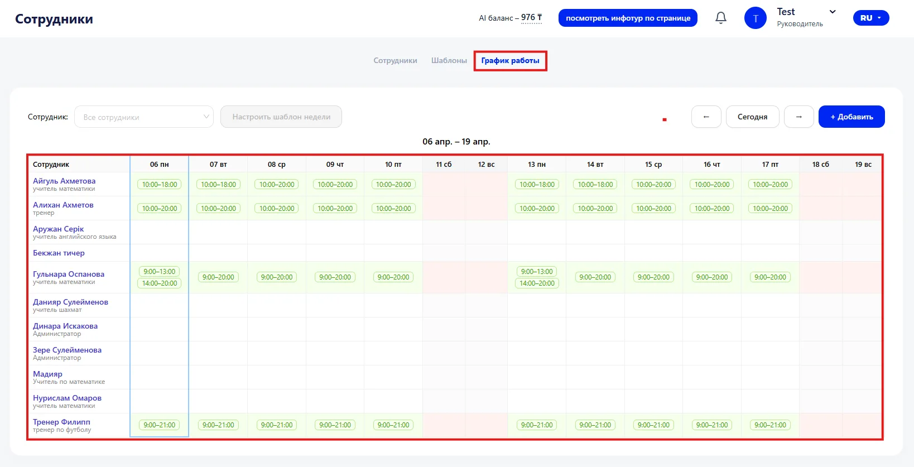The height and width of the screenshot is (467, 914).
Task: Click the 06 пн column header
Action: [x=160, y=164]
